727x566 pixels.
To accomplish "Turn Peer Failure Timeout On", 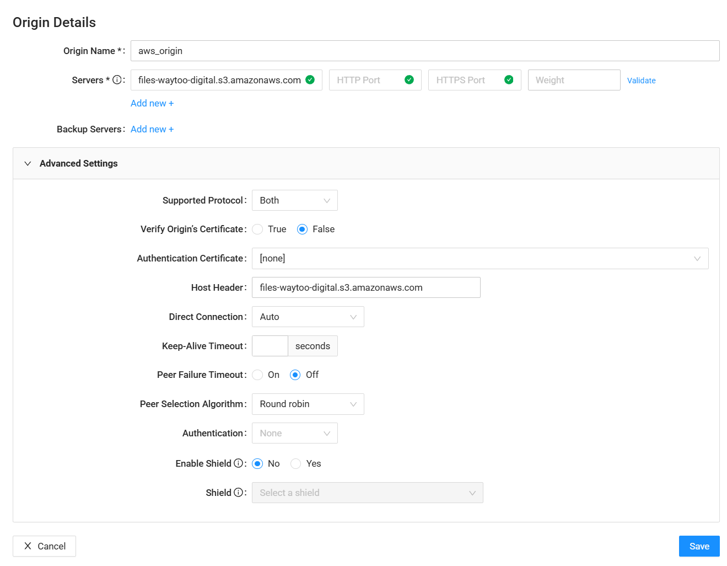I will pyautogui.click(x=258, y=375).
